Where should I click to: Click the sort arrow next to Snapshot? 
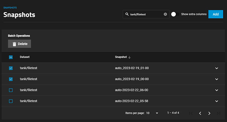point(129,57)
